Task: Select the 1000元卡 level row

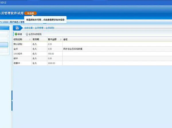Action: point(93,54)
